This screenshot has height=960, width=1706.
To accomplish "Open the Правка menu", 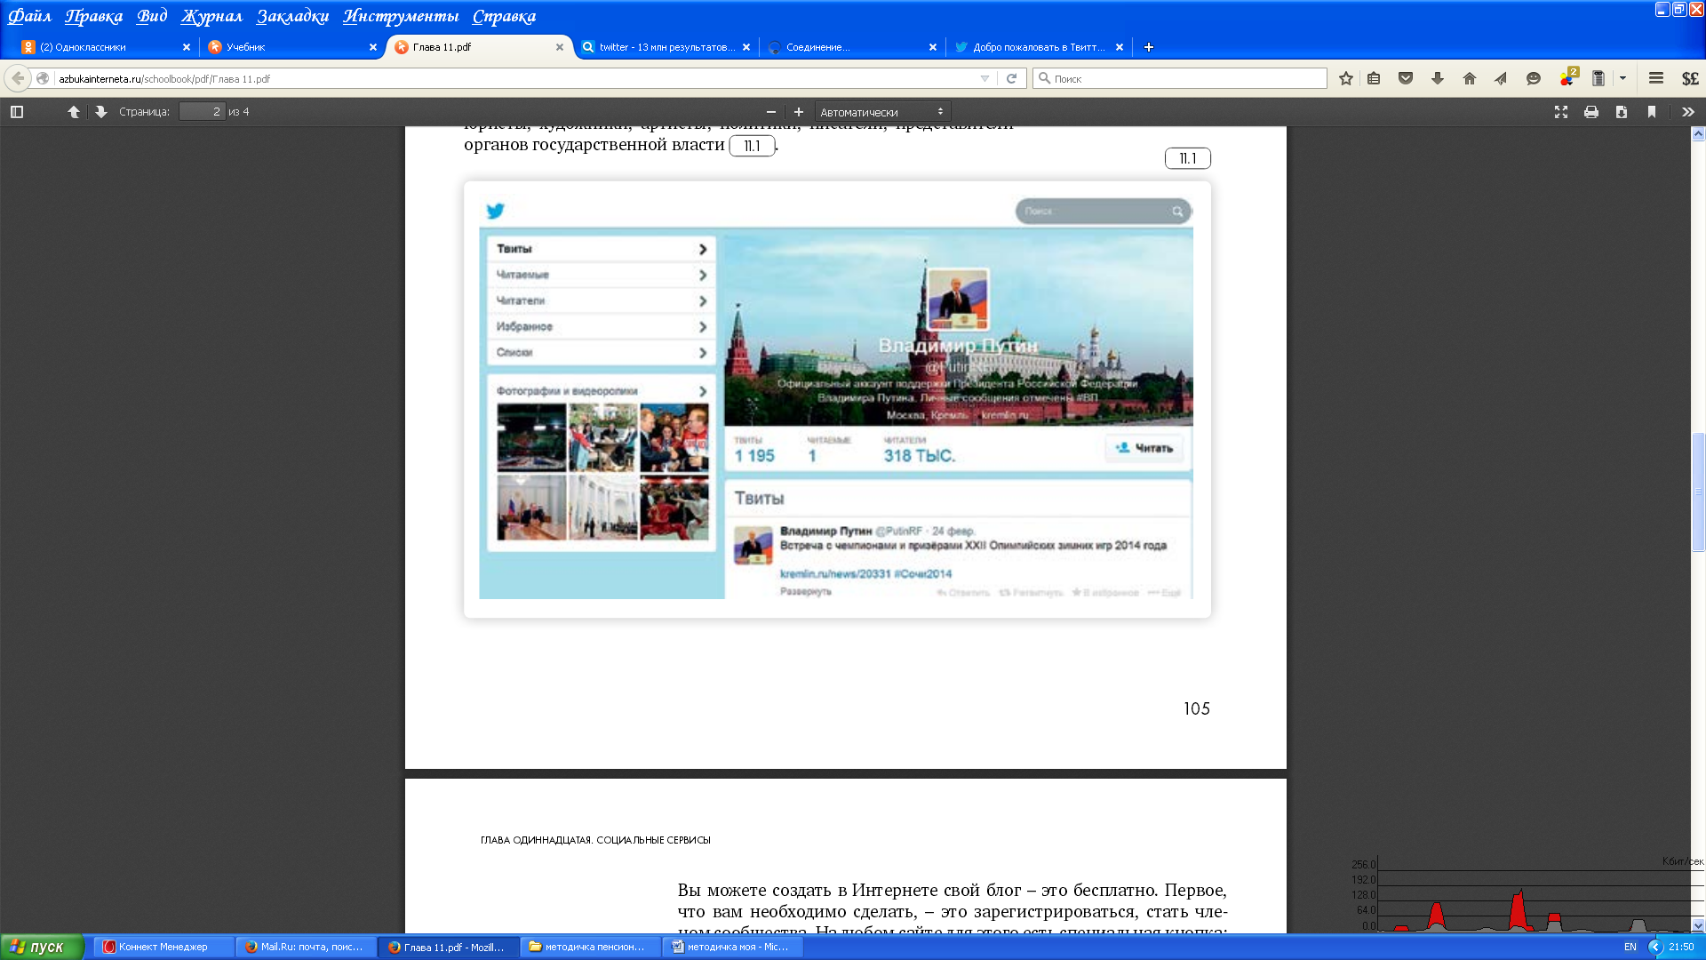I will pyautogui.click(x=94, y=16).
